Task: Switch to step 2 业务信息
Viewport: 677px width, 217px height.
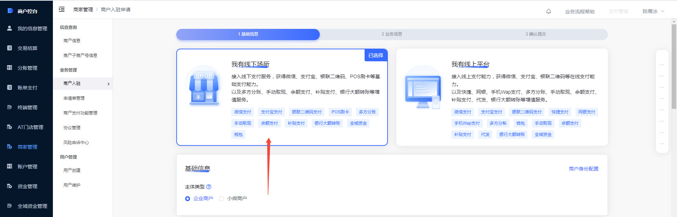Action: [392, 34]
